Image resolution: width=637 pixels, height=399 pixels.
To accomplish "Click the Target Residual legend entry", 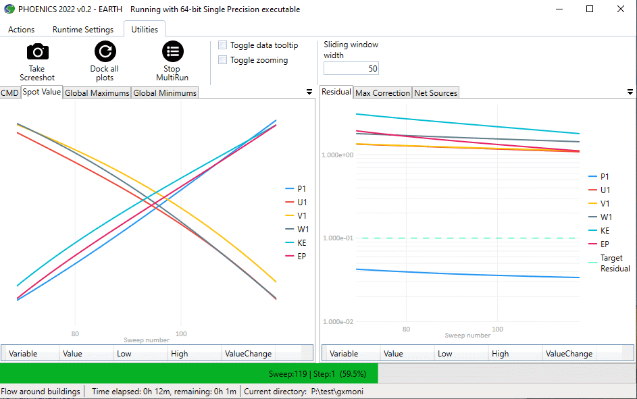I will 611,263.
